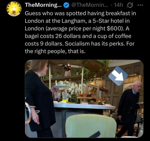This screenshot has height=141, width=150.
Task: Open the three-dot more options menu
Action: 140,5
